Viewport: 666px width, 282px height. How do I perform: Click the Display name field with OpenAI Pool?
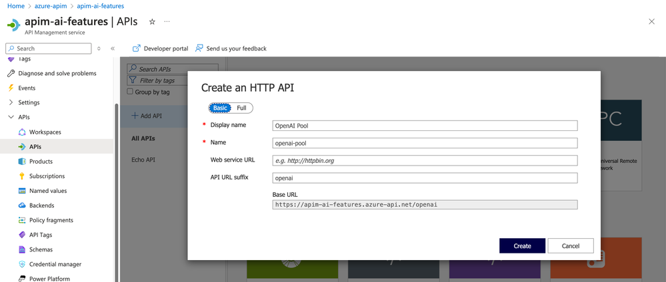tap(425, 126)
